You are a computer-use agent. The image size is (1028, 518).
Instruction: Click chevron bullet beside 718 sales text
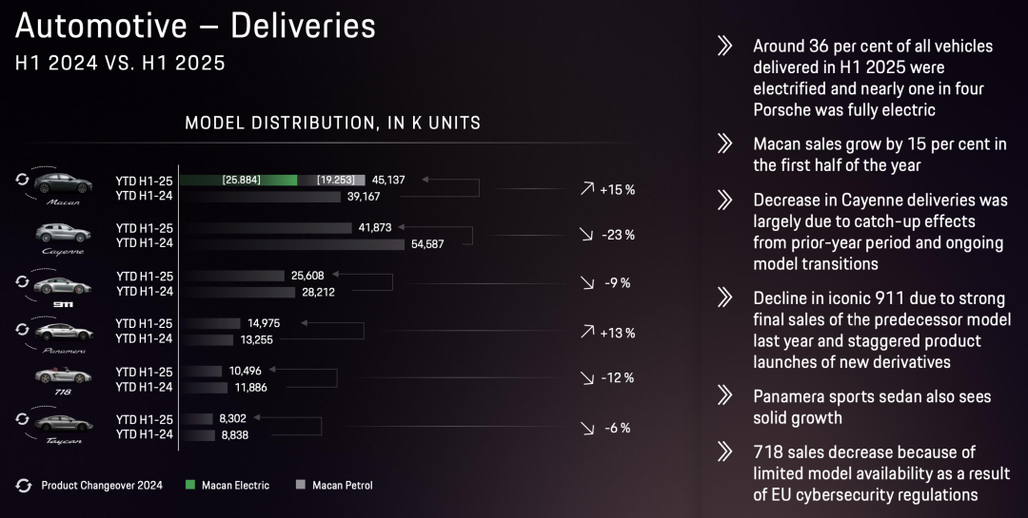pos(725,451)
